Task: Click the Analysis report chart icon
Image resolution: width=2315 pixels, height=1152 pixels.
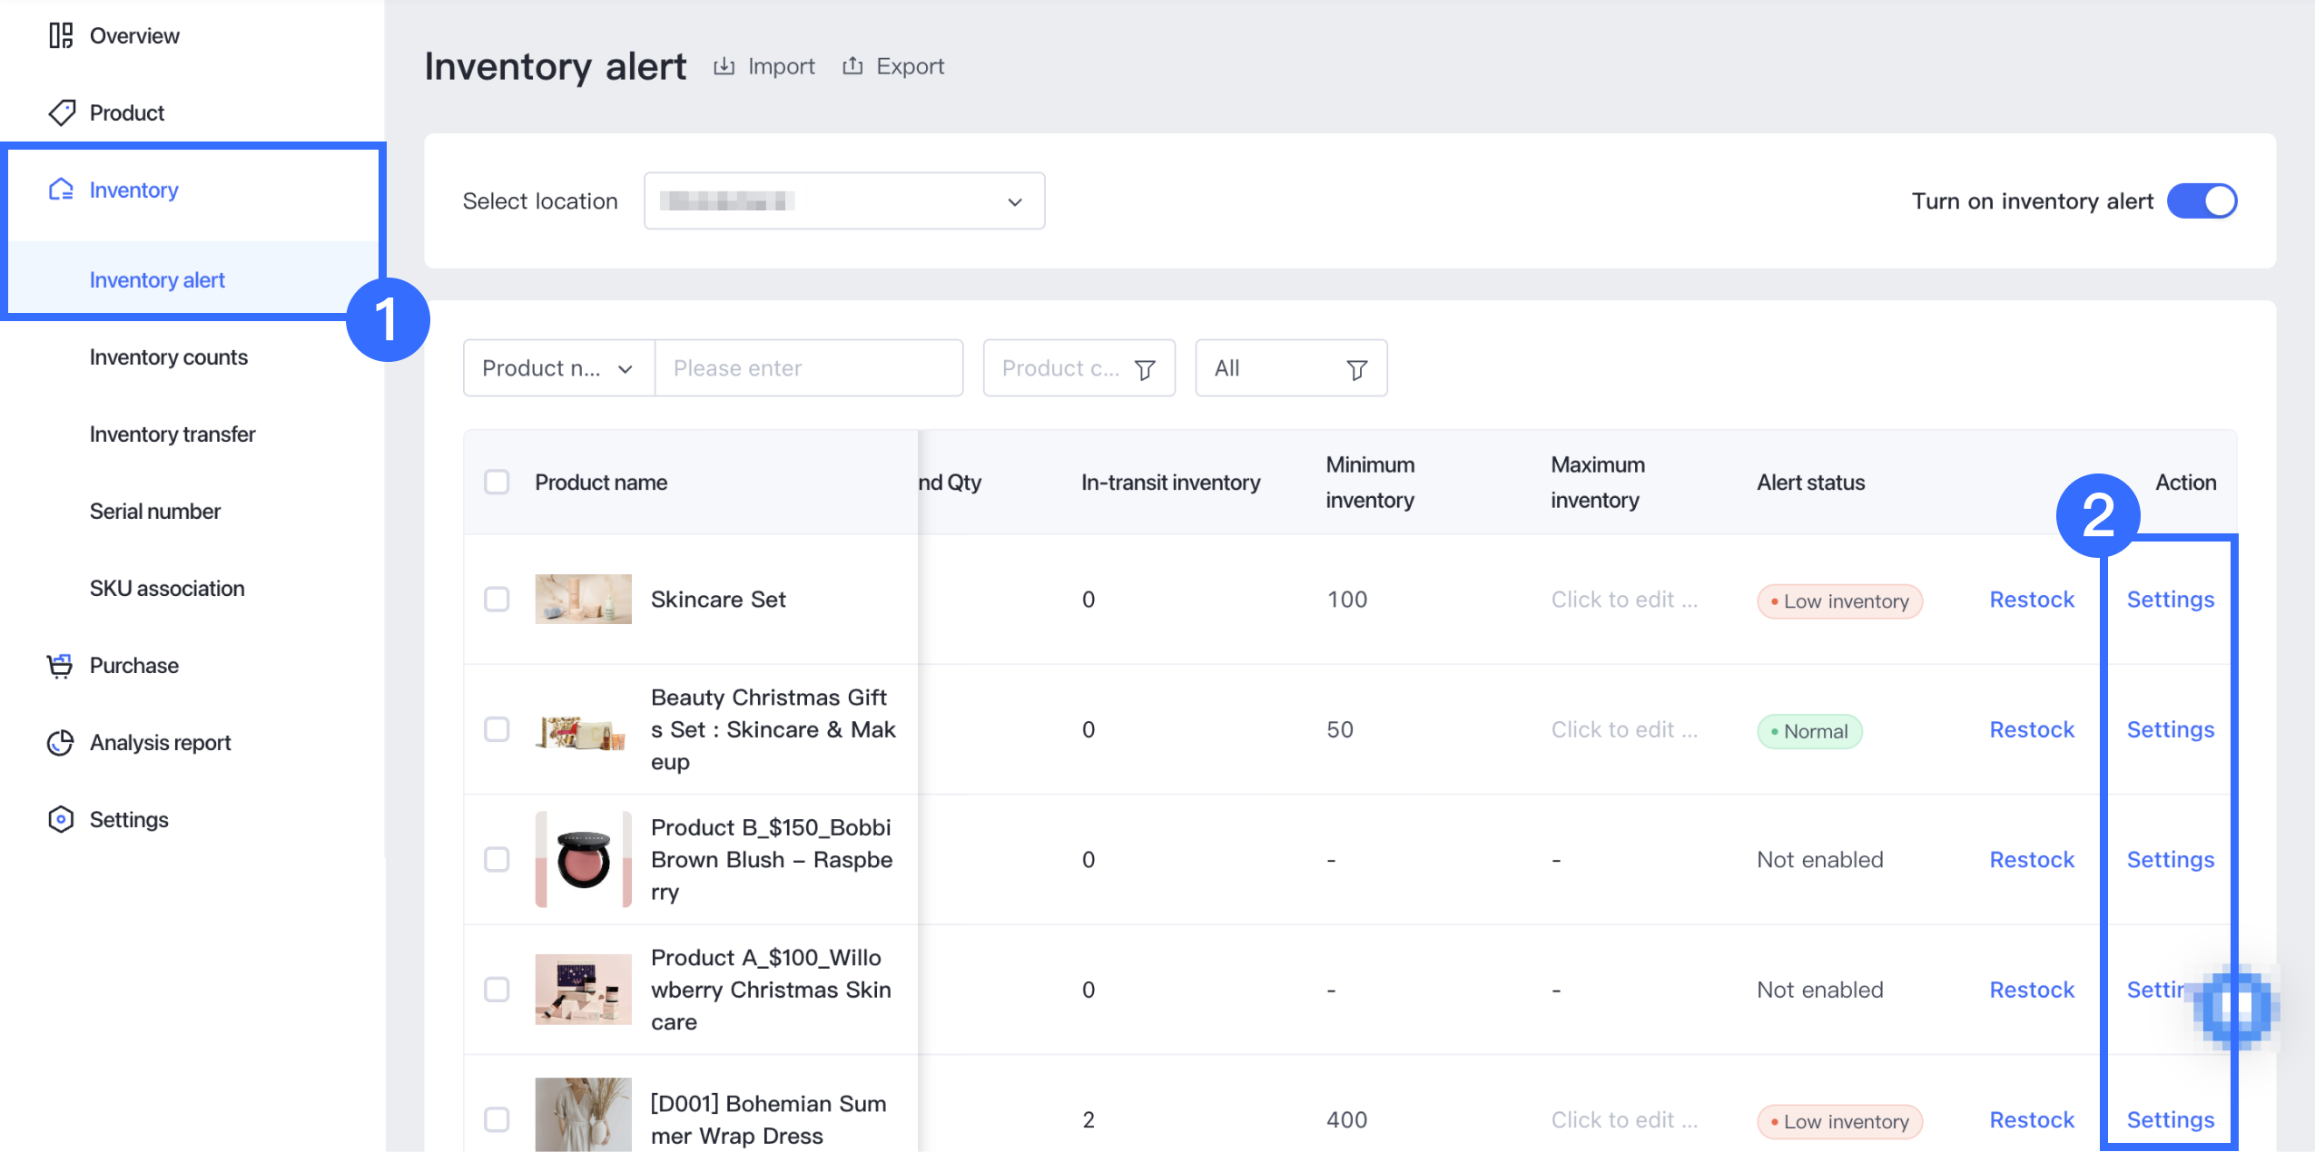Action: tap(61, 743)
